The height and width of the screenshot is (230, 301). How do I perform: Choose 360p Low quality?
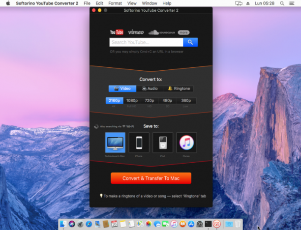click(186, 101)
